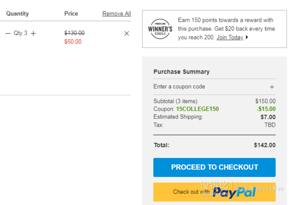The width and height of the screenshot is (289, 205).
Task: Click the Total amount $142.00
Action: pos(265,145)
